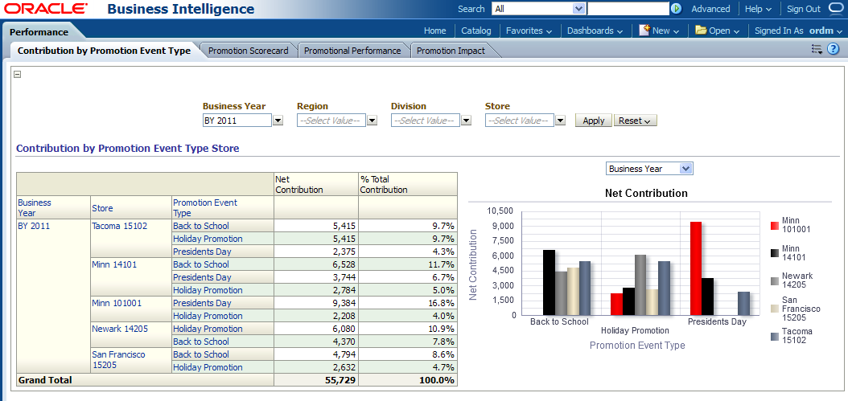Click the search go arrow icon
The image size is (848, 401).
676,9
